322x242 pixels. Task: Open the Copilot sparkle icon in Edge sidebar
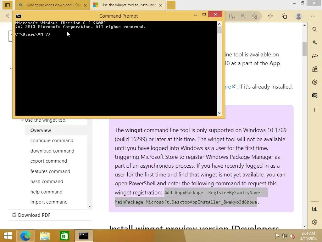pos(314,43)
